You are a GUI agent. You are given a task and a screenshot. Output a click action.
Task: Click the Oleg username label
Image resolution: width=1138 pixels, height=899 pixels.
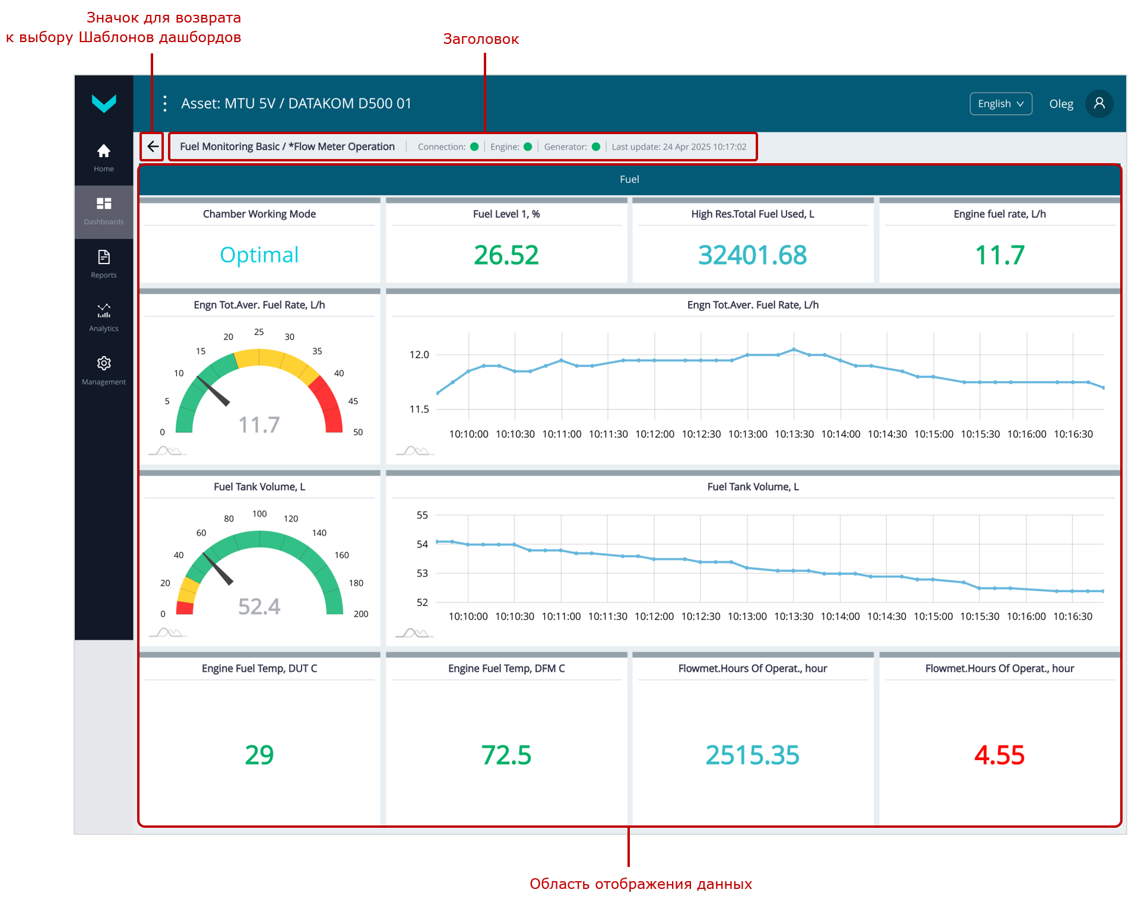1061,104
